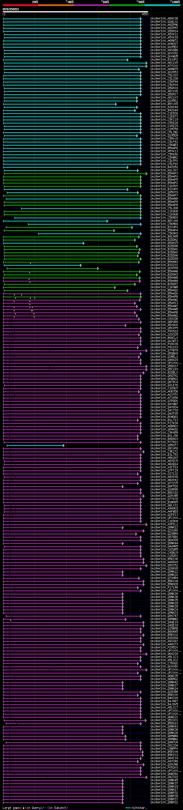The width and height of the screenshot is (183, 810).
Task: Select hit label UniRef100_Q5UHI5
Action: coord(164,243)
